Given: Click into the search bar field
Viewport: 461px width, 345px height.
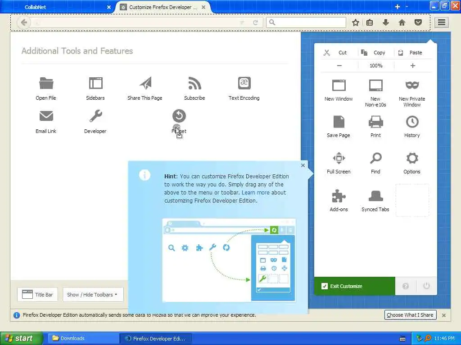Looking at the screenshot, I should coord(306,22).
